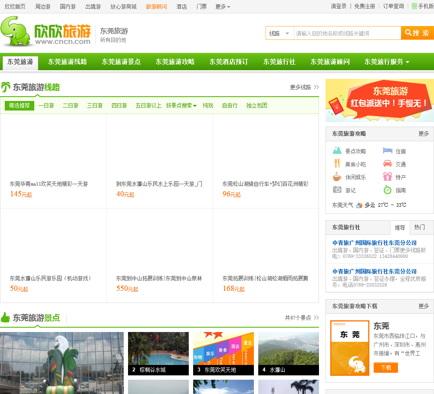Screen dimensions: 434x394
Task: Open the 棕榈谷水城 attraction thumbnail
Action: tap(158, 353)
